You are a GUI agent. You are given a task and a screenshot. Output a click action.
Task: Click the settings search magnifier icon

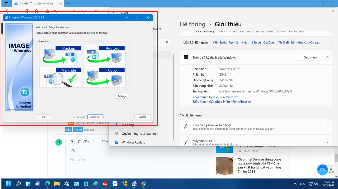[167, 42]
